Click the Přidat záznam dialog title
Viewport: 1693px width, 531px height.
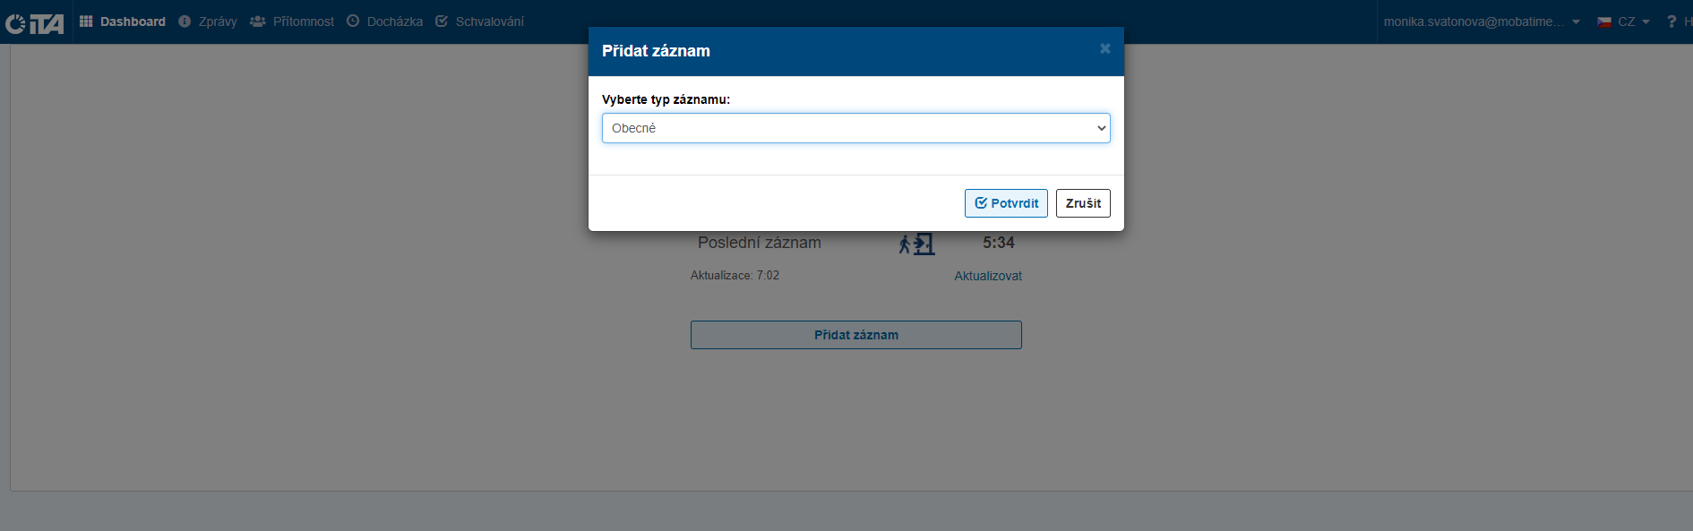click(656, 51)
